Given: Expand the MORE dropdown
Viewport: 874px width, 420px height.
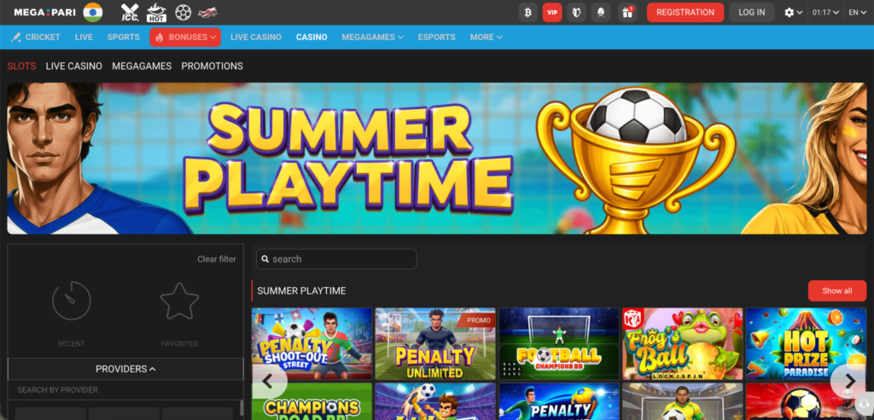Looking at the screenshot, I should pos(486,37).
